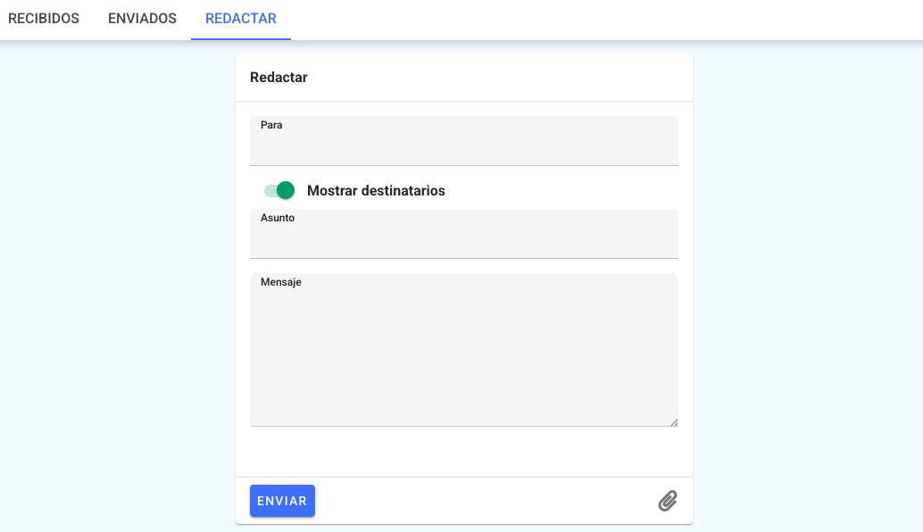The image size is (923, 532).
Task: Send the message with ENVIAR button
Action: [x=282, y=501]
